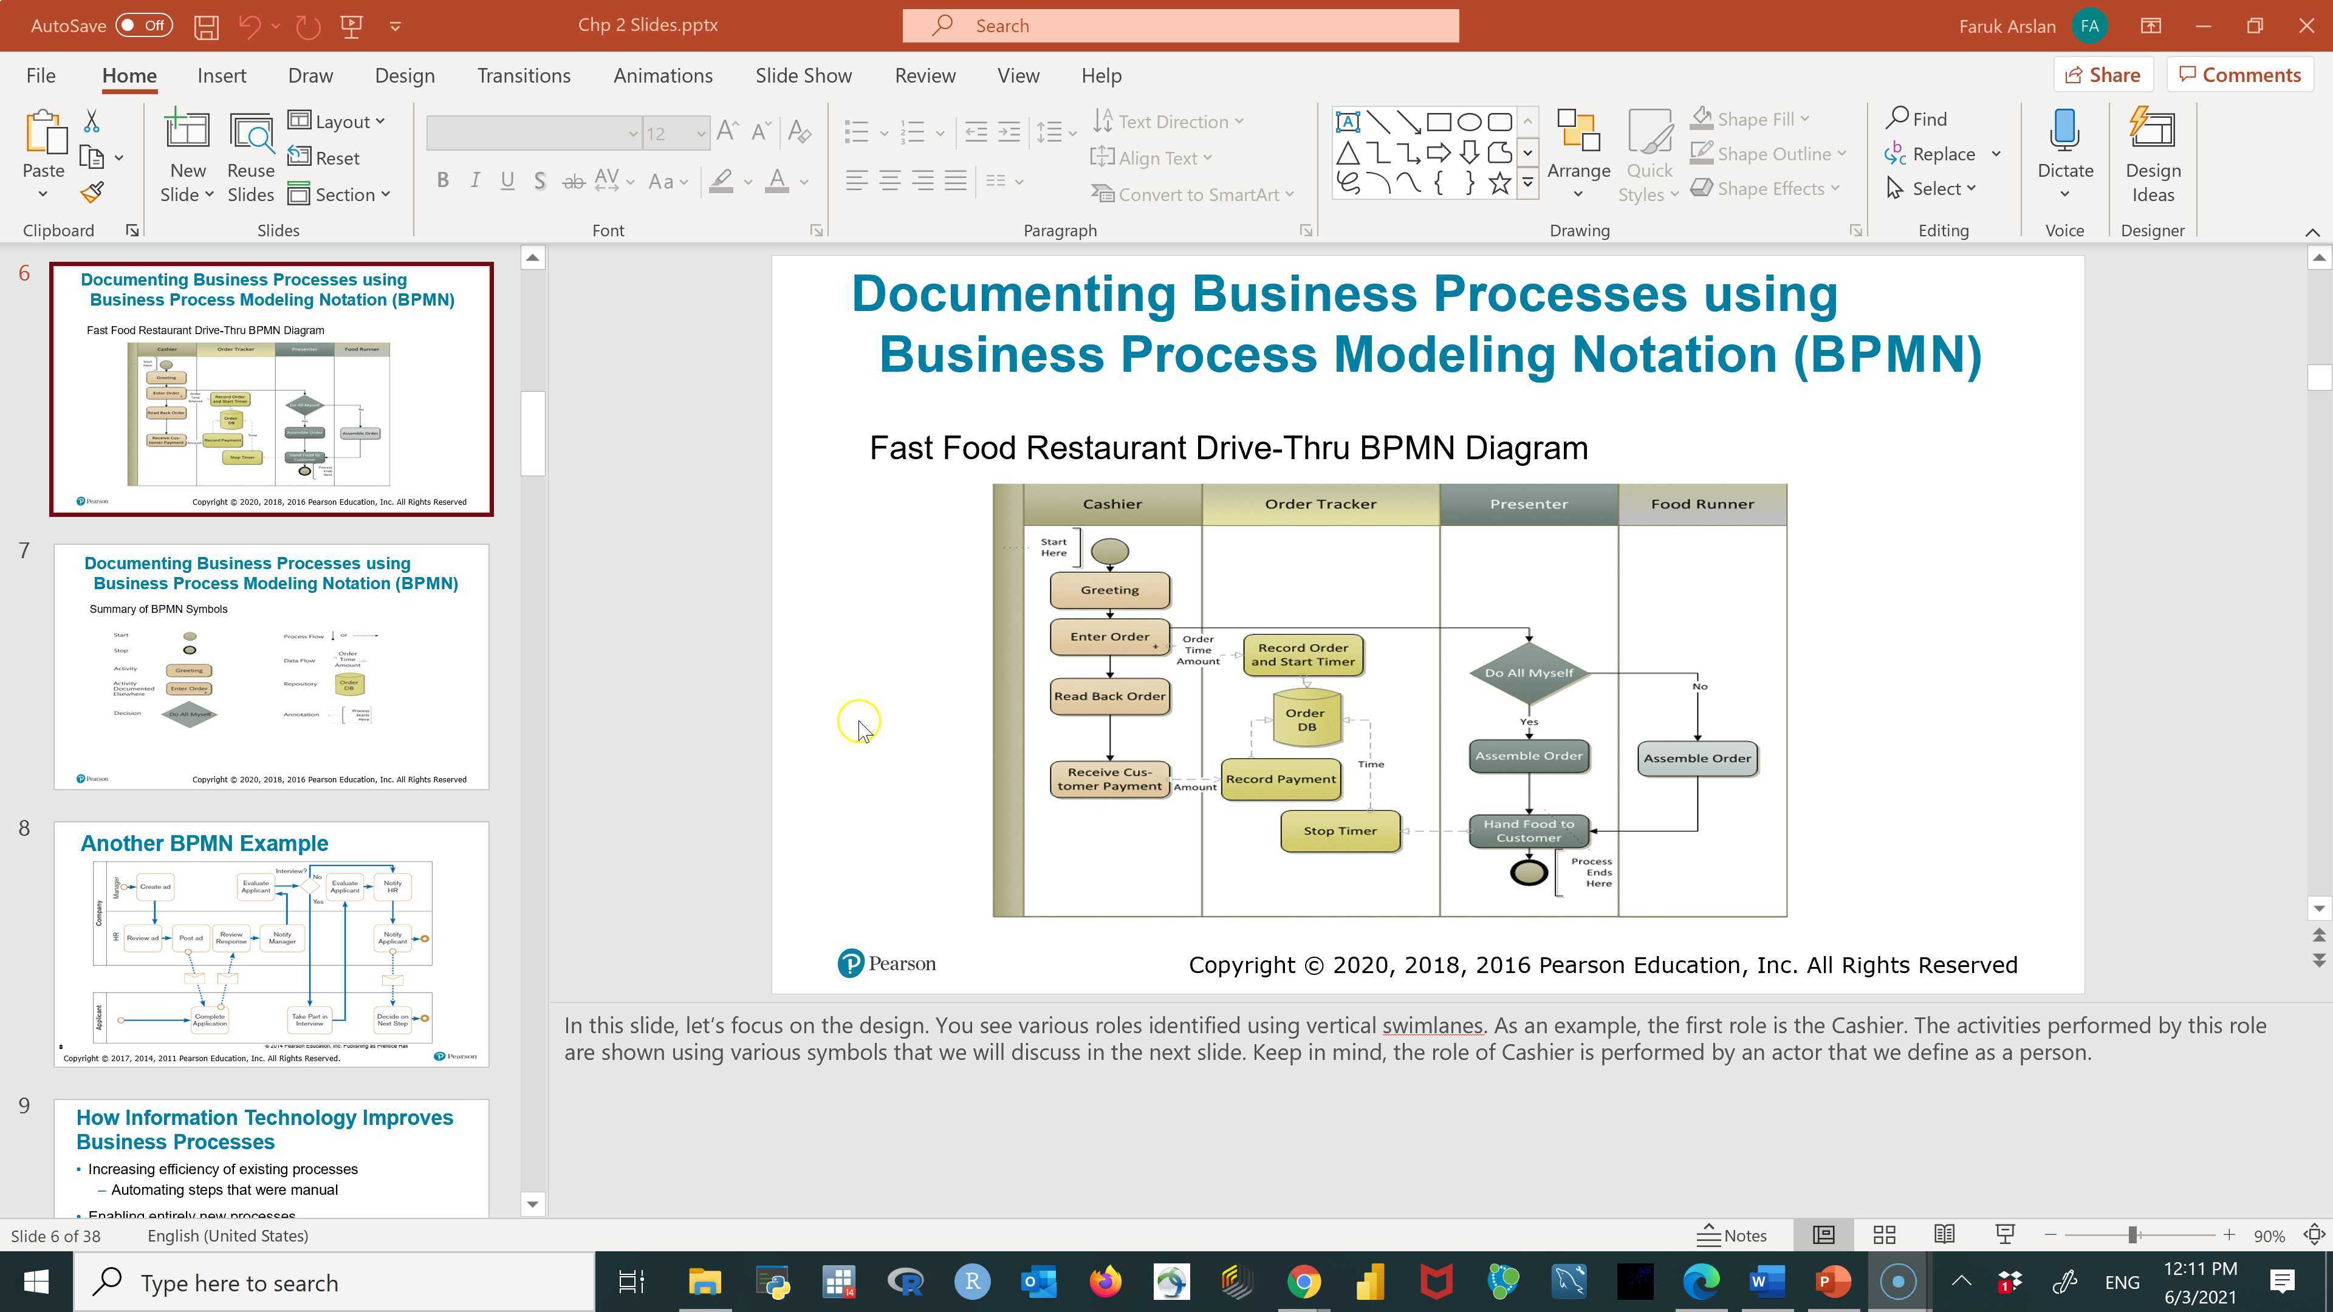Screen dimensions: 2333x1312
Task: Toggle bold formatting
Action: tap(443, 180)
